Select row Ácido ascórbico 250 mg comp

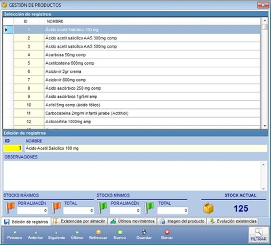(137, 88)
